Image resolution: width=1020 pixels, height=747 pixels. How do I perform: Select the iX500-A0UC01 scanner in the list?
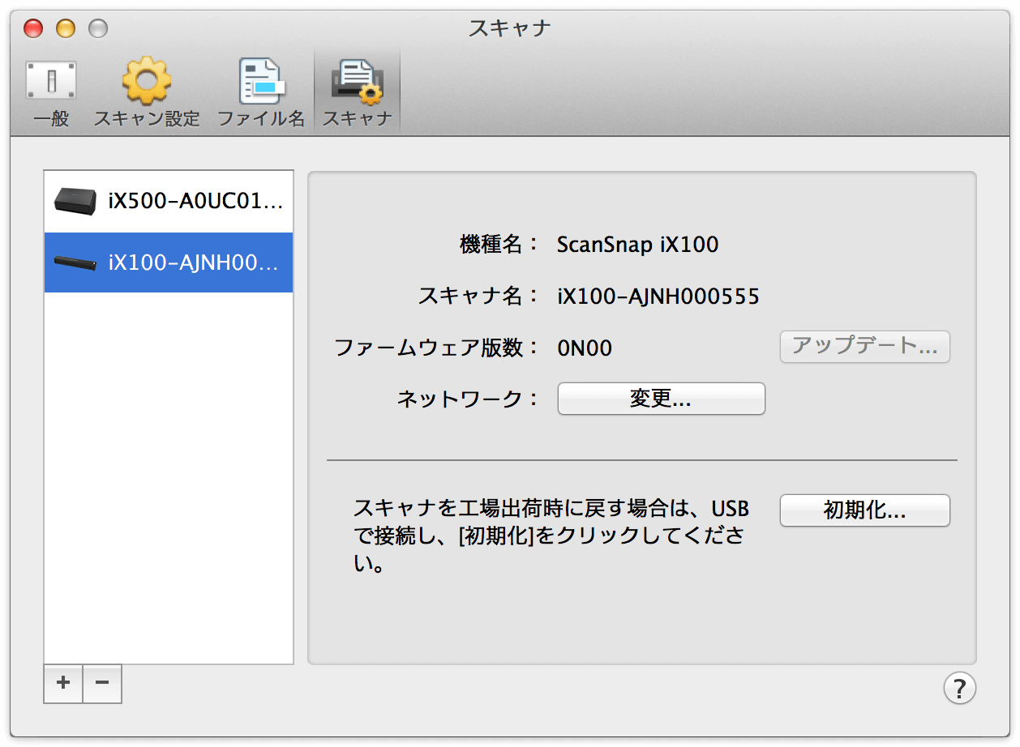pos(169,202)
